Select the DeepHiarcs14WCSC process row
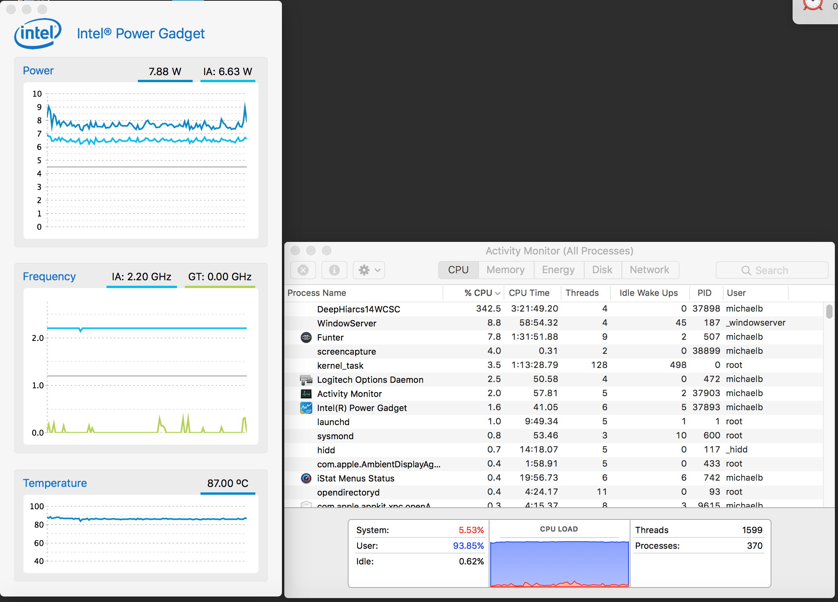The width and height of the screenshot is (838, 602). (x=554, y=309)
